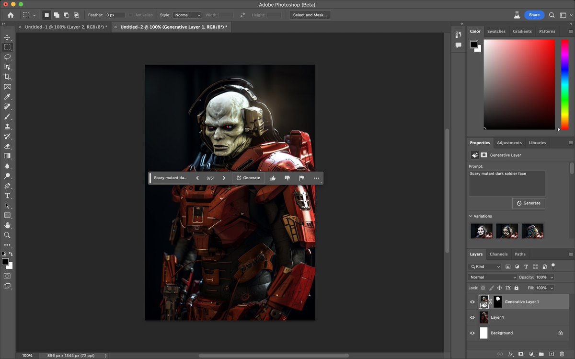Open the Style dropdown in options bar
This screenshot has width=575, height=359.
[x=187, y=15]
